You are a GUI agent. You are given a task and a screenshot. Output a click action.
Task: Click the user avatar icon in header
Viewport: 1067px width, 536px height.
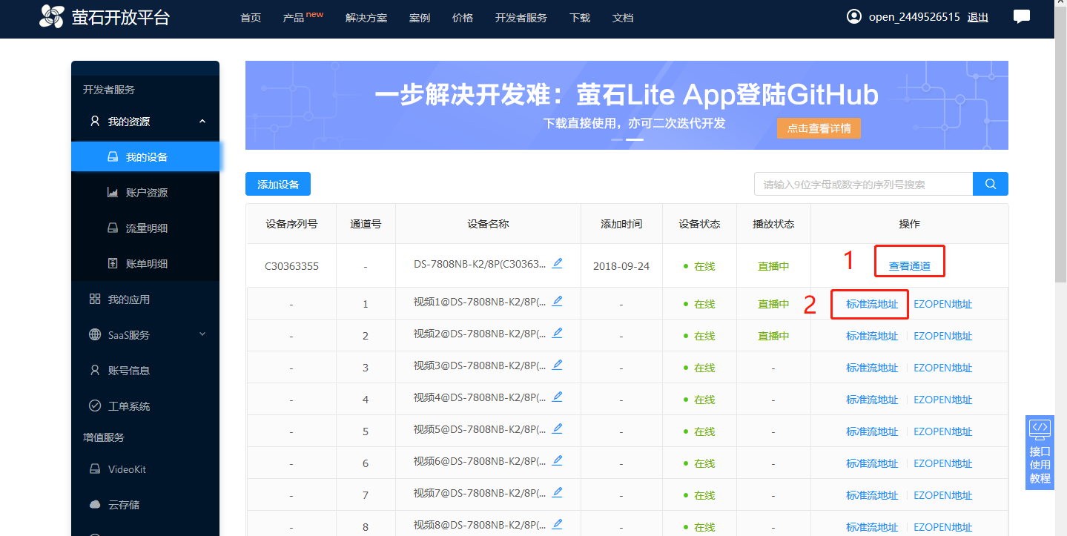point(854,16)
